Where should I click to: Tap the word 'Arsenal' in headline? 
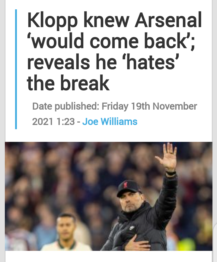168,20
